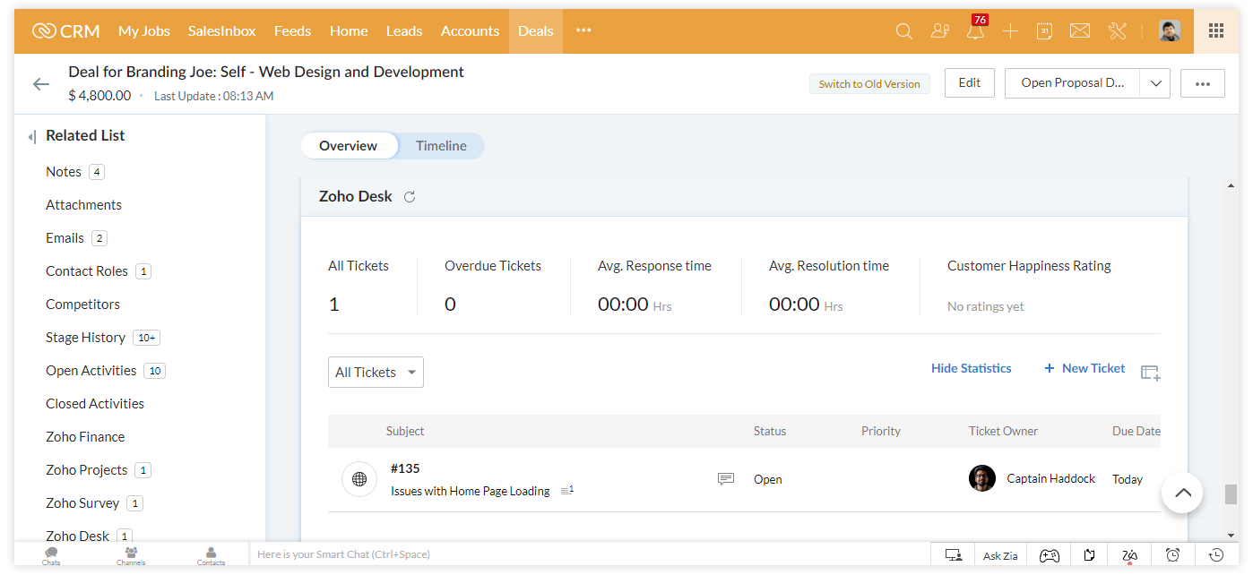Open the more actions ellipsis button
This screenshot has width=1253, height=575.
[x=1203, y=83]
